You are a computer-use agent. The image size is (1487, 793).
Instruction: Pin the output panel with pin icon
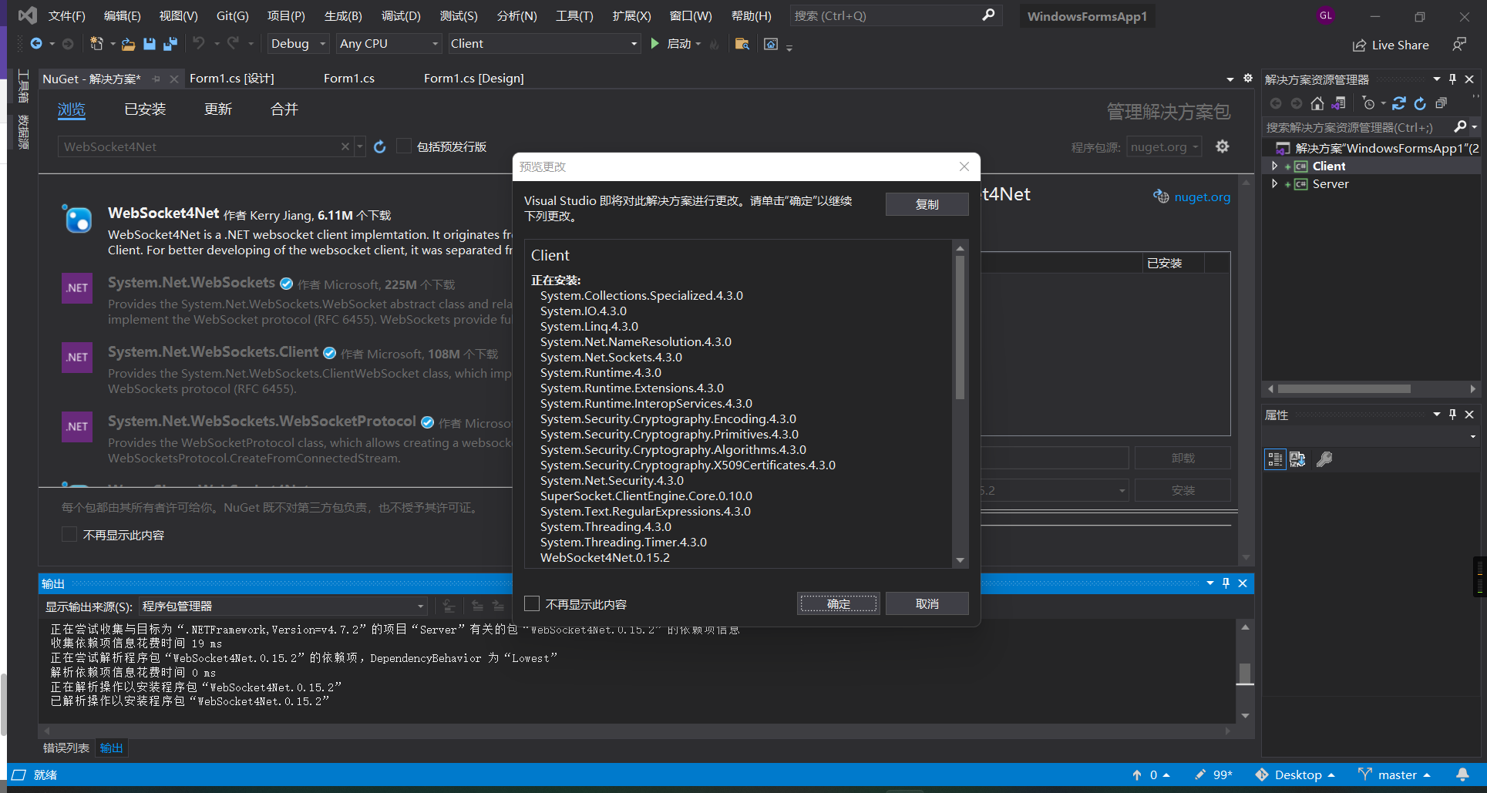tap(1226, 583)
